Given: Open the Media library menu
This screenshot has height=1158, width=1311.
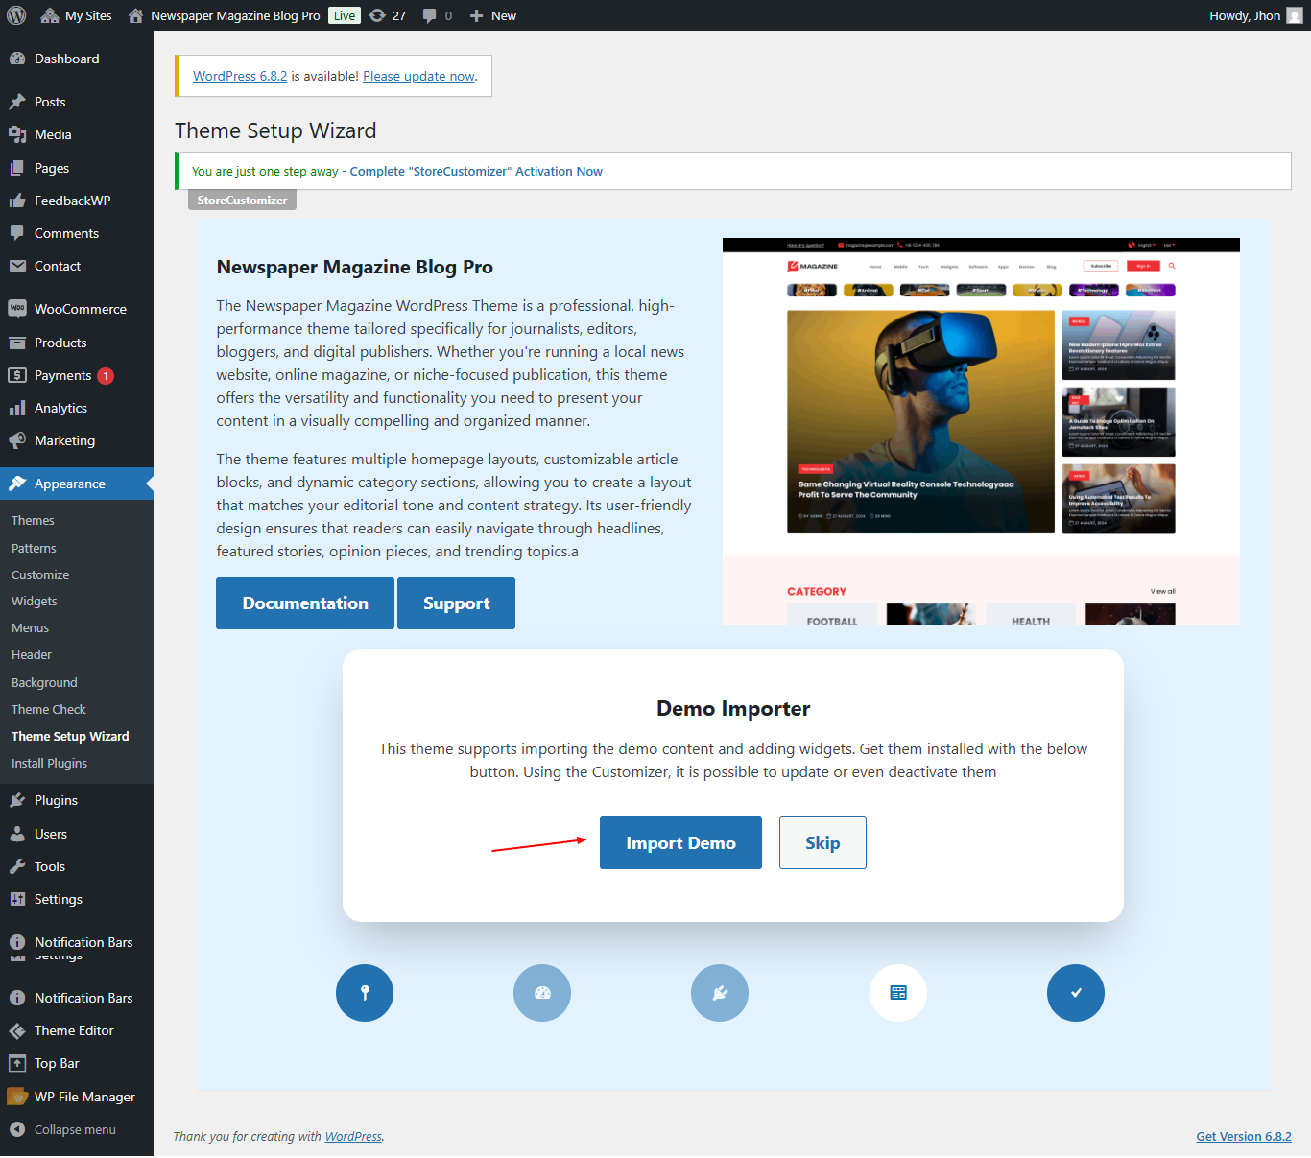Looking at the screenshot, I should coord(77,134).
